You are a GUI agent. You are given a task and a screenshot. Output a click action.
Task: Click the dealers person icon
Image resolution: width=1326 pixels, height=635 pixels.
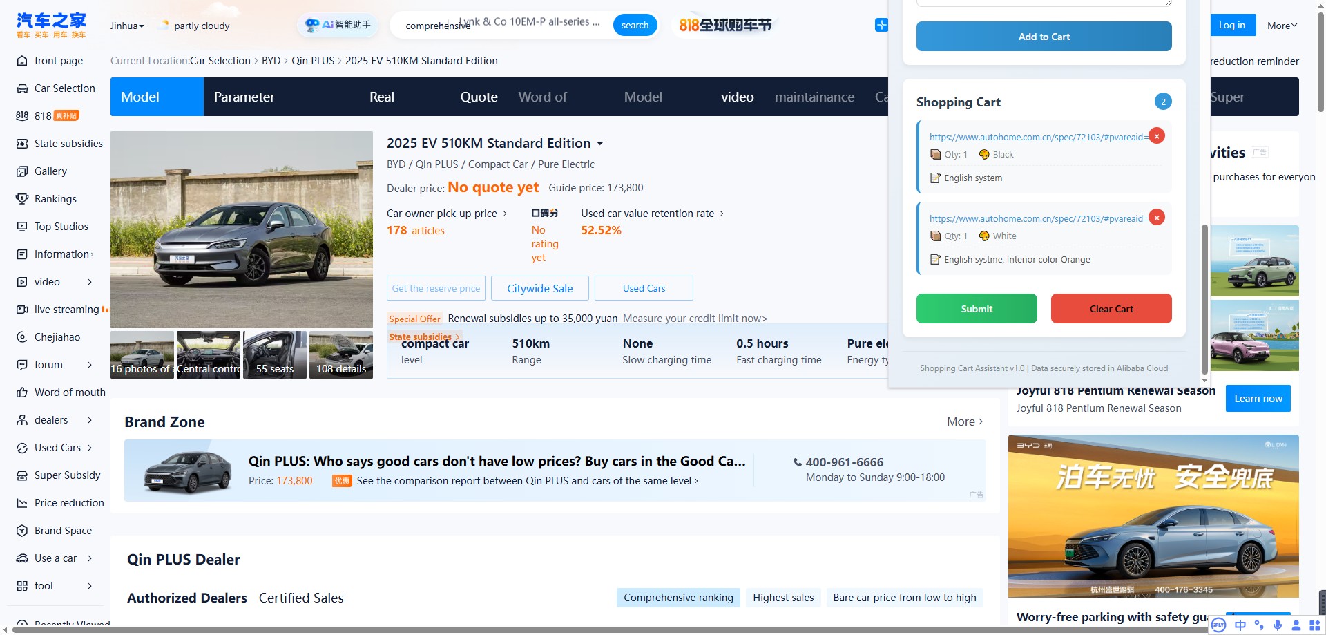(x=22, y=420)
